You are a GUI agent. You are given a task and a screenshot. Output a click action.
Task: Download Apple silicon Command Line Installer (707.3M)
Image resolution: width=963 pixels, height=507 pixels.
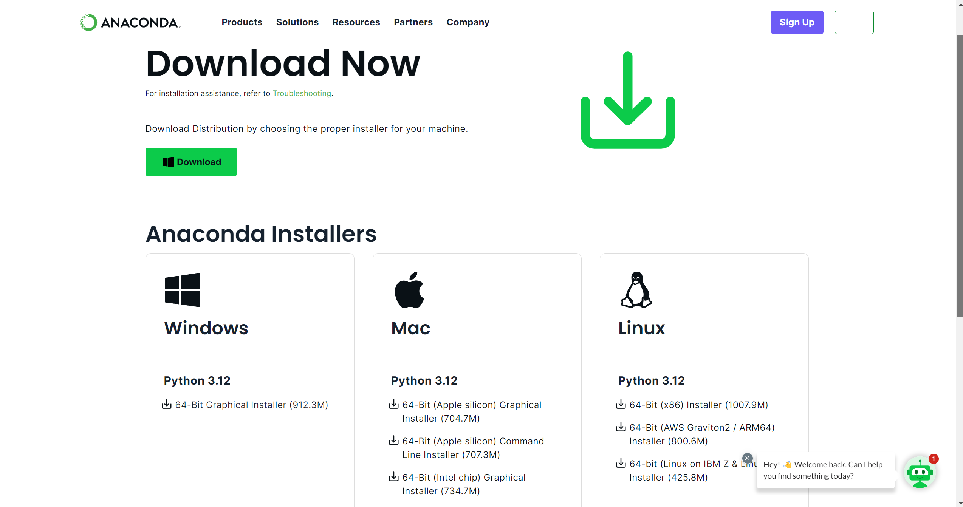pyautogui.click(x=473, y=448)
